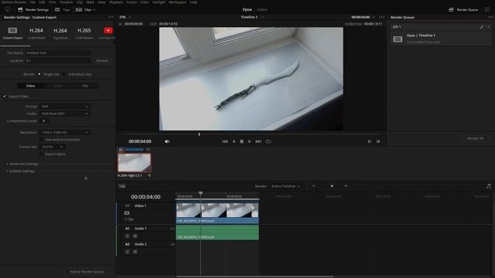Click the Render All button
Screen dimensions: 495x278
tap(475, 138)
